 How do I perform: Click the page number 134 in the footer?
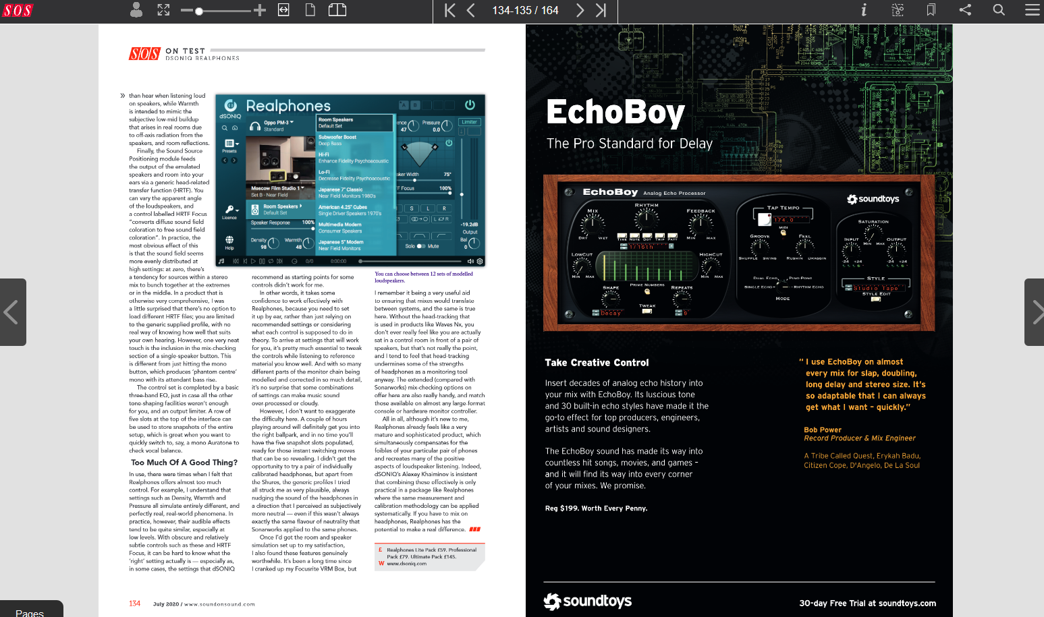pyautogui.click(x=135, y=604)
